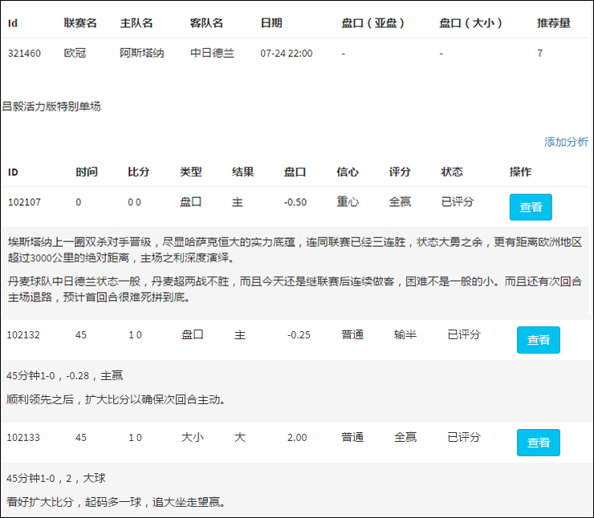Click the 比分 column header
The width and height of the screenshot is (594, 518).
[x=139, y=172]
